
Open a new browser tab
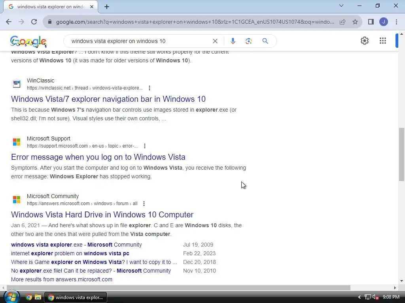(x=107, y=7)
